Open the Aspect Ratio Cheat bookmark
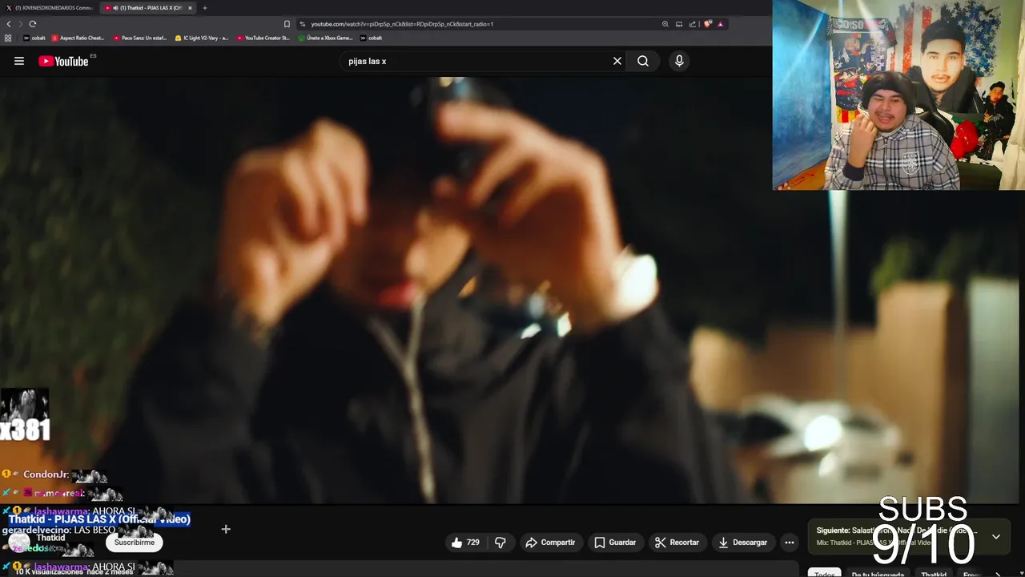Viewport: 1025px width, 577px height. coord(78,38)
